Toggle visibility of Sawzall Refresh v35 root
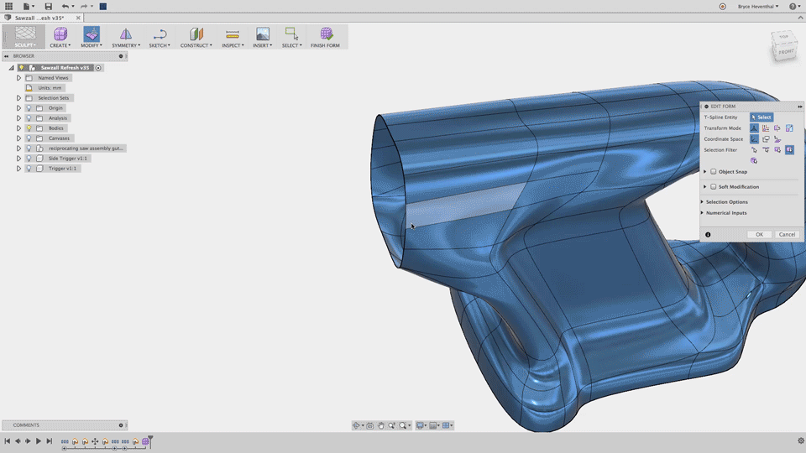This screenshot has height=453, width=806. point(21,68)
